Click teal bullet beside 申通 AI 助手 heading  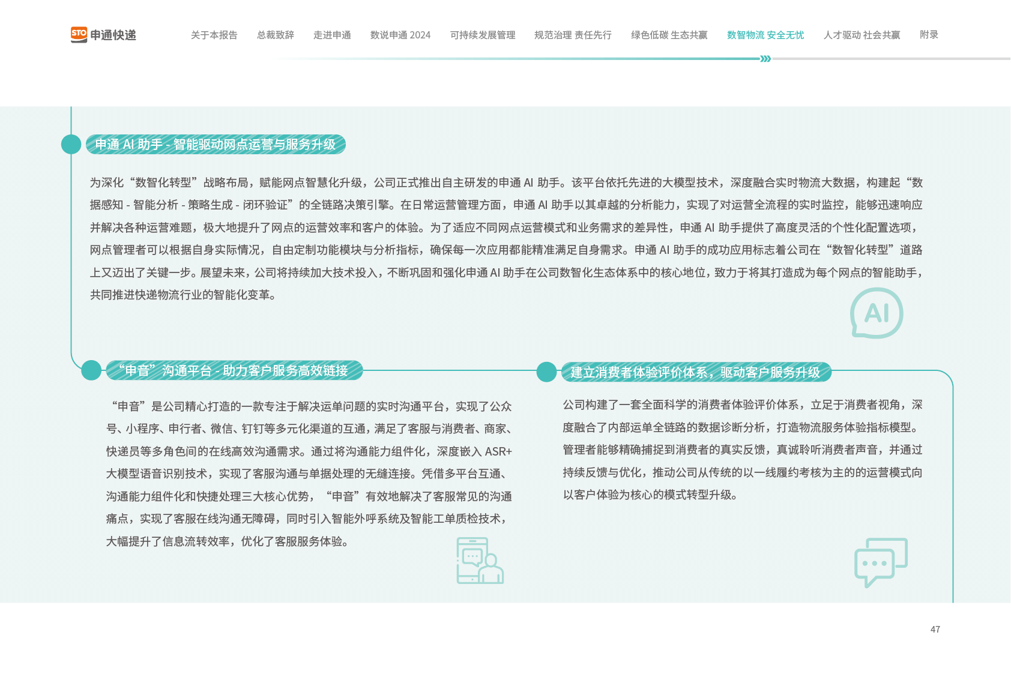coord(71,145)
